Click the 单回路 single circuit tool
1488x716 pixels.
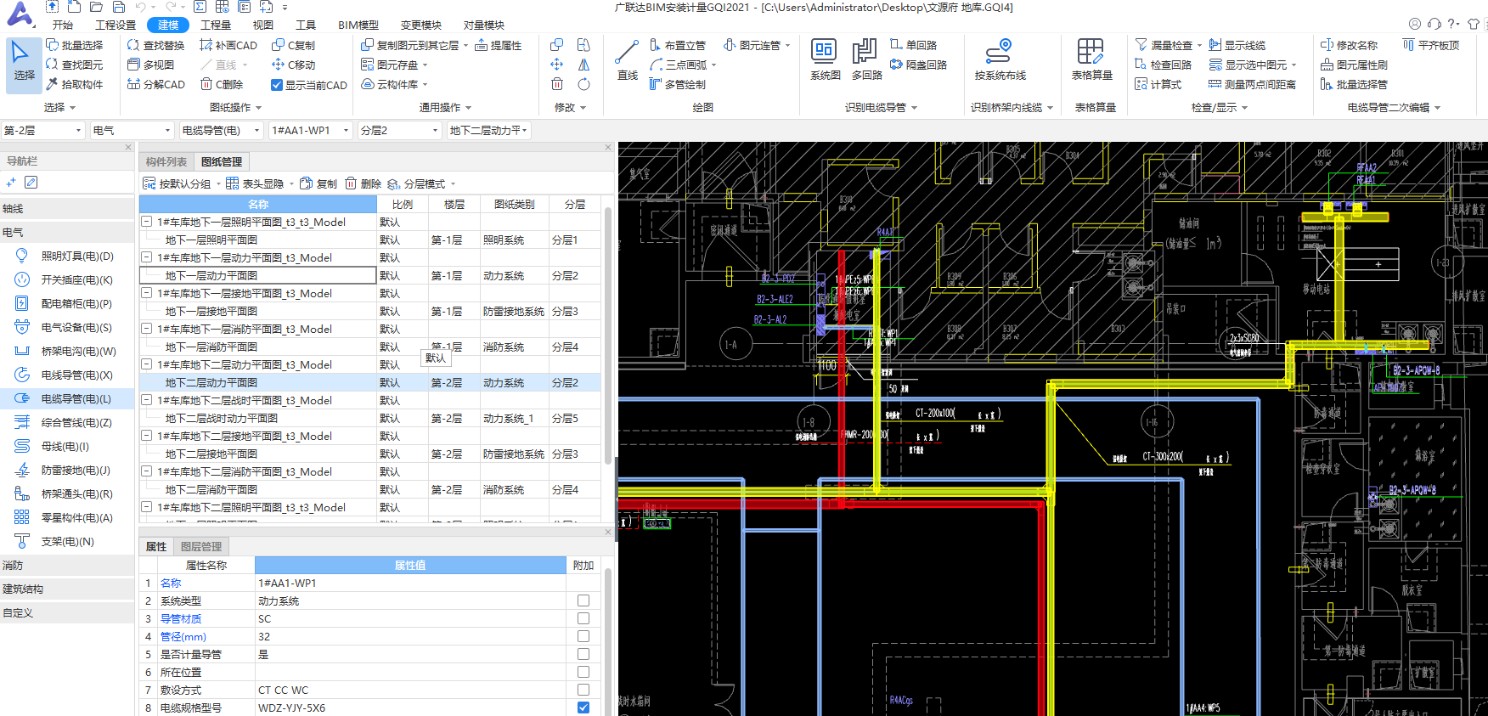pyautogui.click(x=914, y=45)
